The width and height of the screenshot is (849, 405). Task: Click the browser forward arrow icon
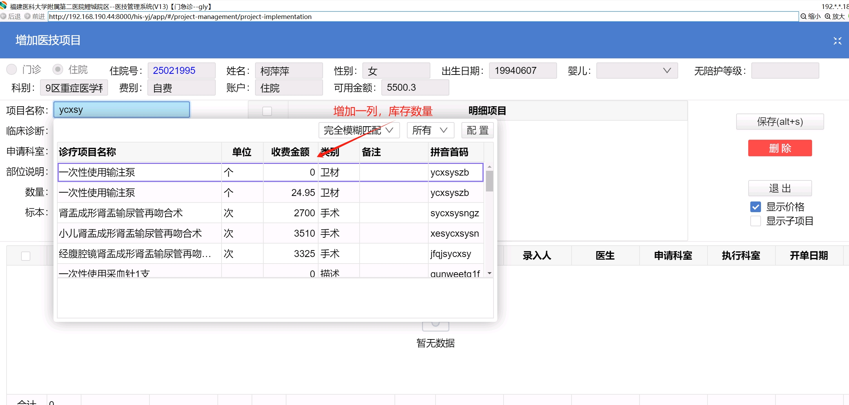coord(27,16)
